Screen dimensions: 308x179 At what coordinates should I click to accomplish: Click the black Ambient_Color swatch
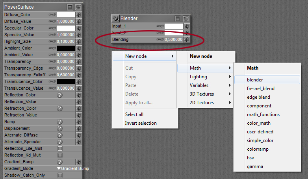coord(66,48)
